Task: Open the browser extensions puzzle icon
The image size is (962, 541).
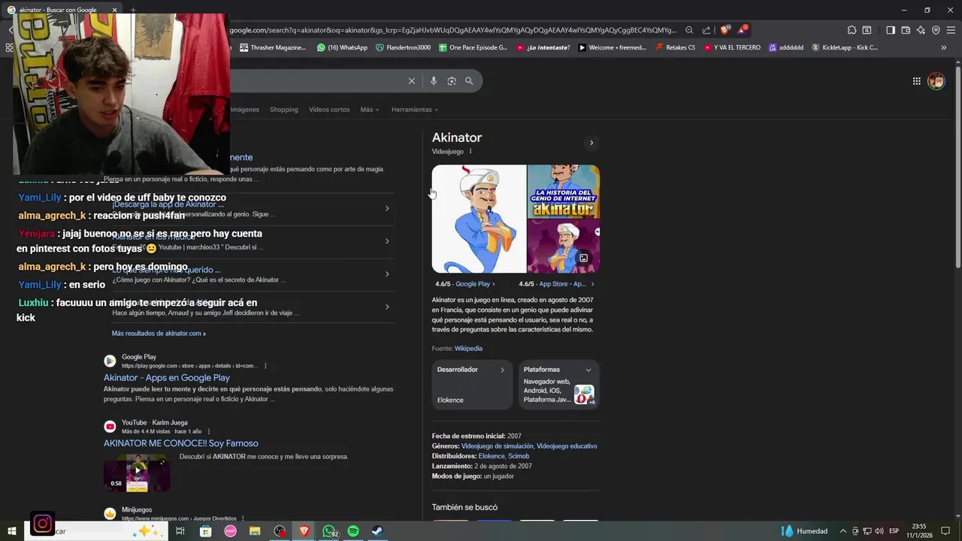Action: coord(852,30)
